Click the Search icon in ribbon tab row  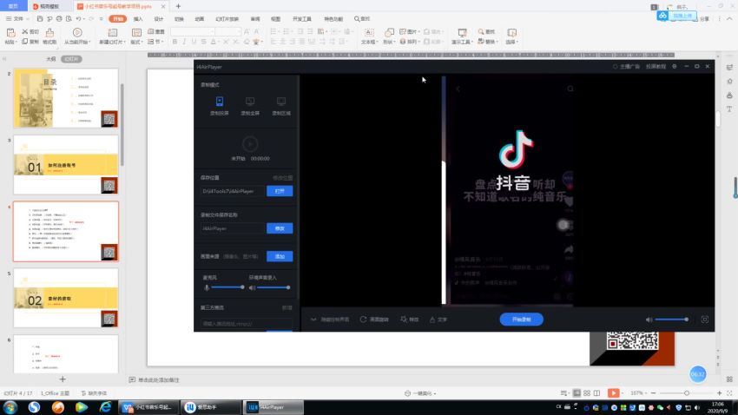pyautogui.click(x=357, y=19)
